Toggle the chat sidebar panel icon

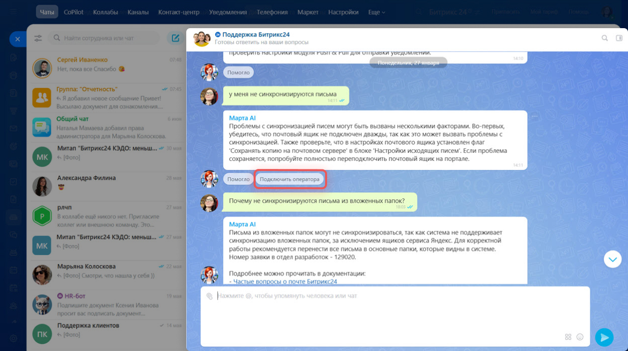coord(619,38)
